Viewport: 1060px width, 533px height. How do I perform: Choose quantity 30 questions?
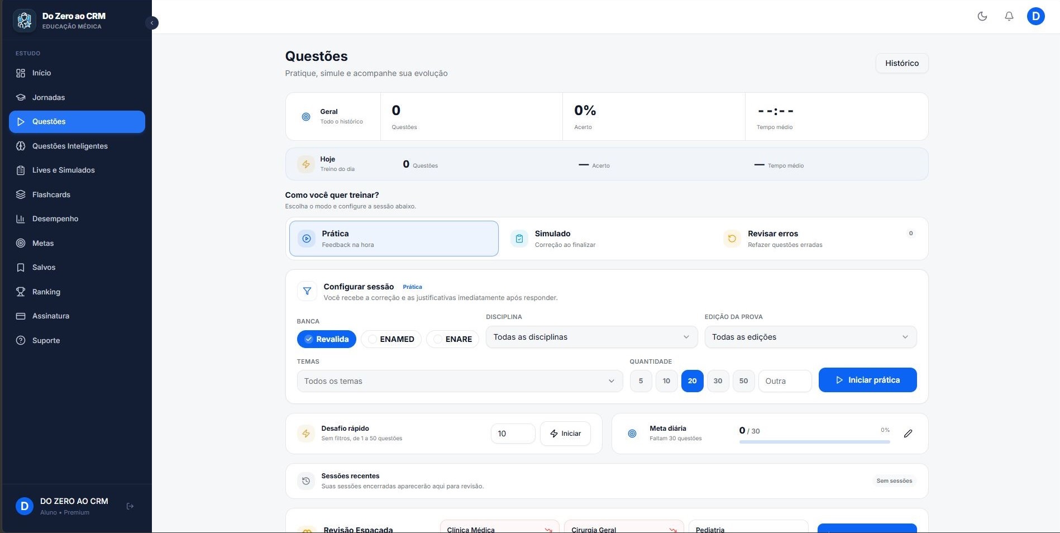(x=718, y=381)
